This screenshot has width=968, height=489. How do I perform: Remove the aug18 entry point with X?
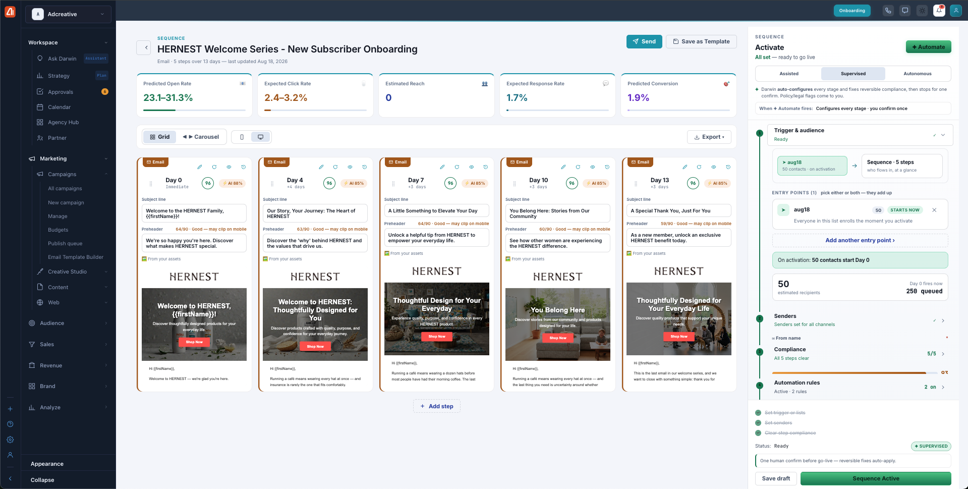[x=934, y=210]
